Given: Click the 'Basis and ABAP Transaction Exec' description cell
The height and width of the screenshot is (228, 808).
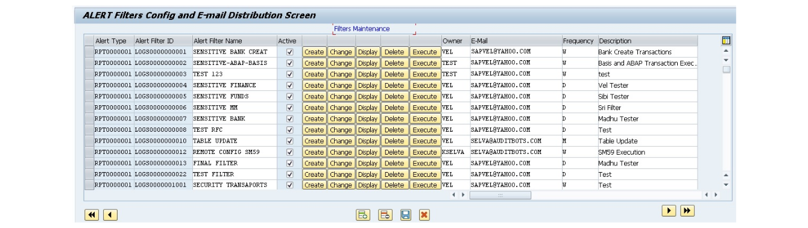Looking at the screenshot, I should coord(647,63).
